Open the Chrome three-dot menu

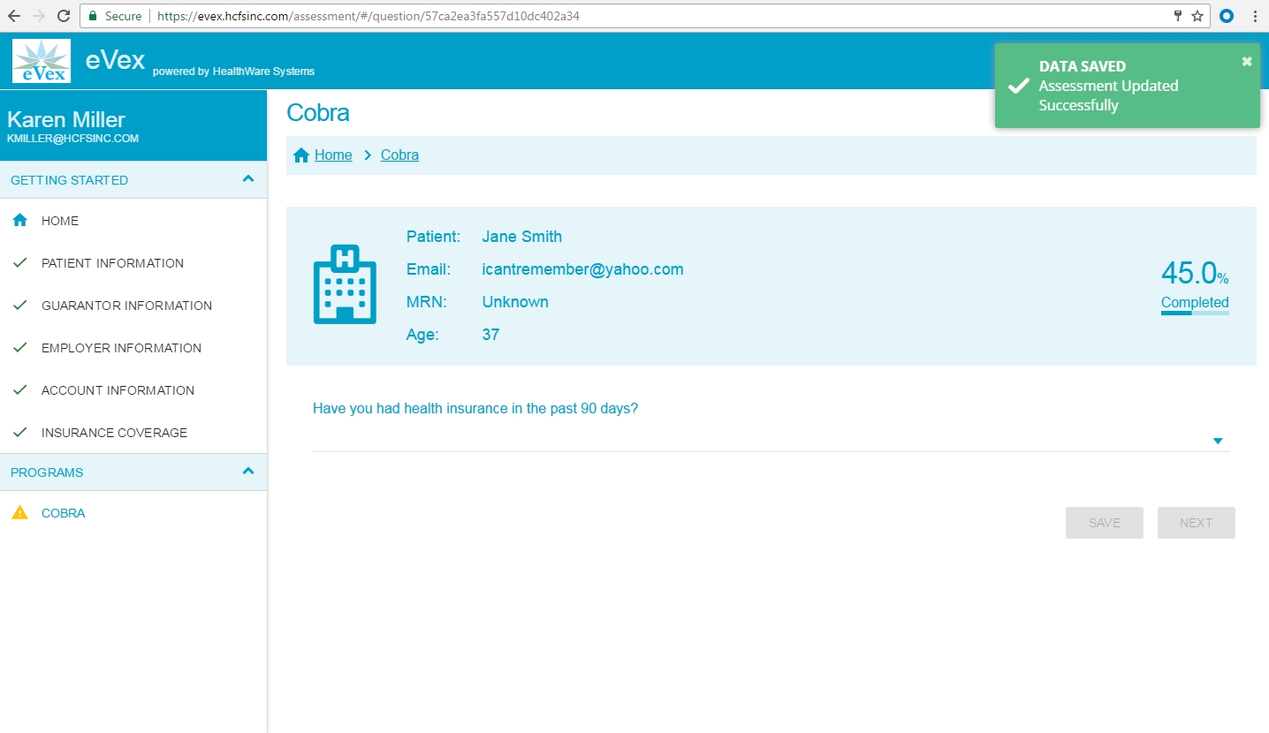click(x=1255, y=16)
